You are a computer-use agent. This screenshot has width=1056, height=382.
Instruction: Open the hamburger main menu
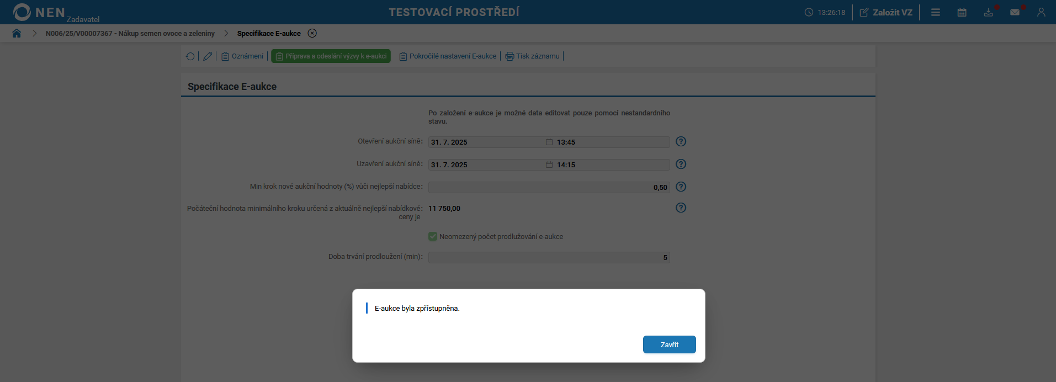(935, 12)
